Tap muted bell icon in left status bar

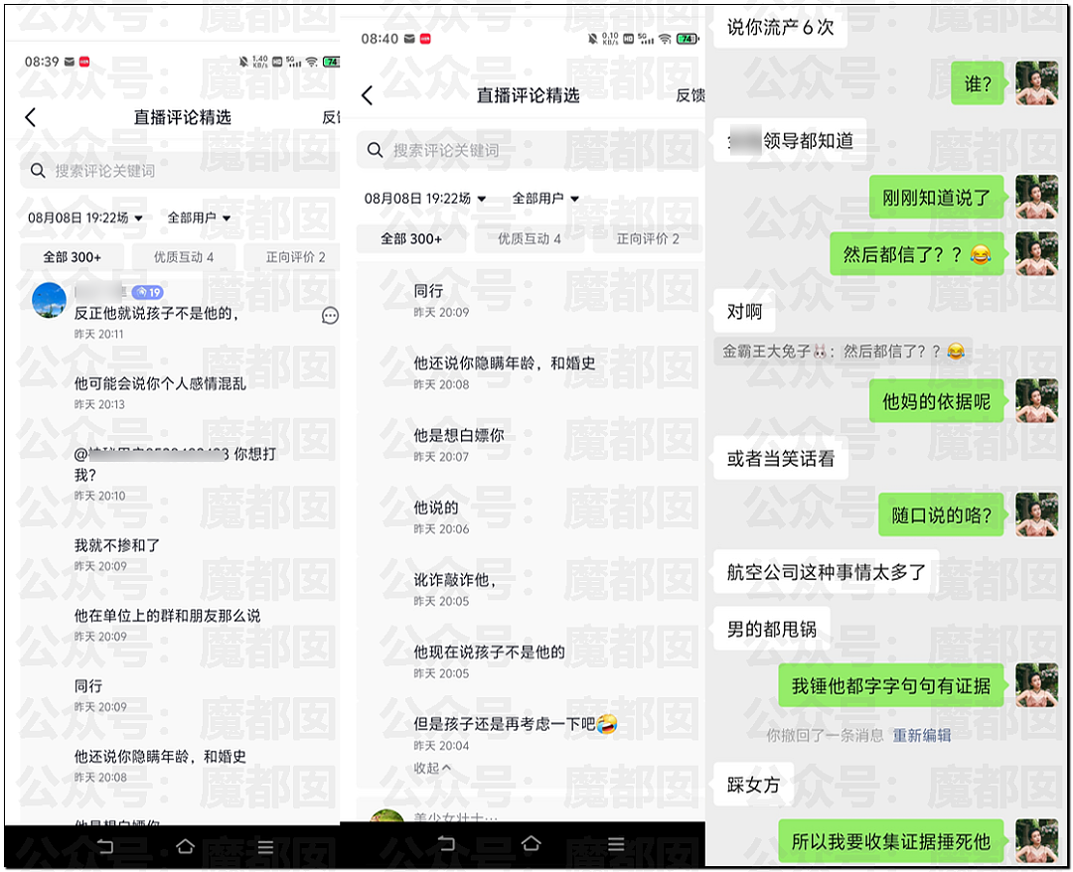[x=243, y=62]
